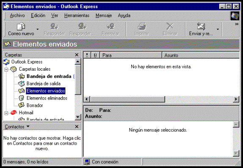The width and height of the screenshot is (243, 168).
Task: Collapse the Hotmail account node
Action: click(6, 113)
